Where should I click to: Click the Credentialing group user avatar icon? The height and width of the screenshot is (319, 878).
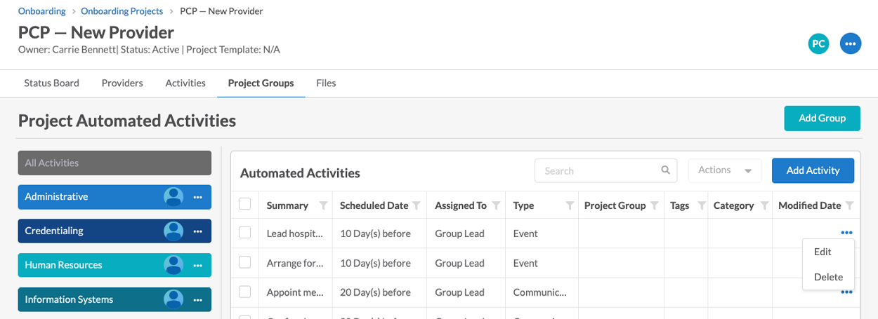[x=173, y=231]
